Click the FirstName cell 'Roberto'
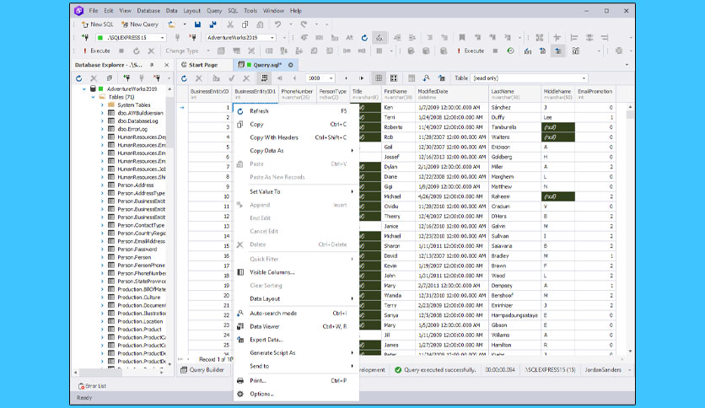 pos(398,127)
